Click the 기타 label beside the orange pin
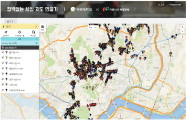This screenshot has width=188, height=120. coord(13,85)
